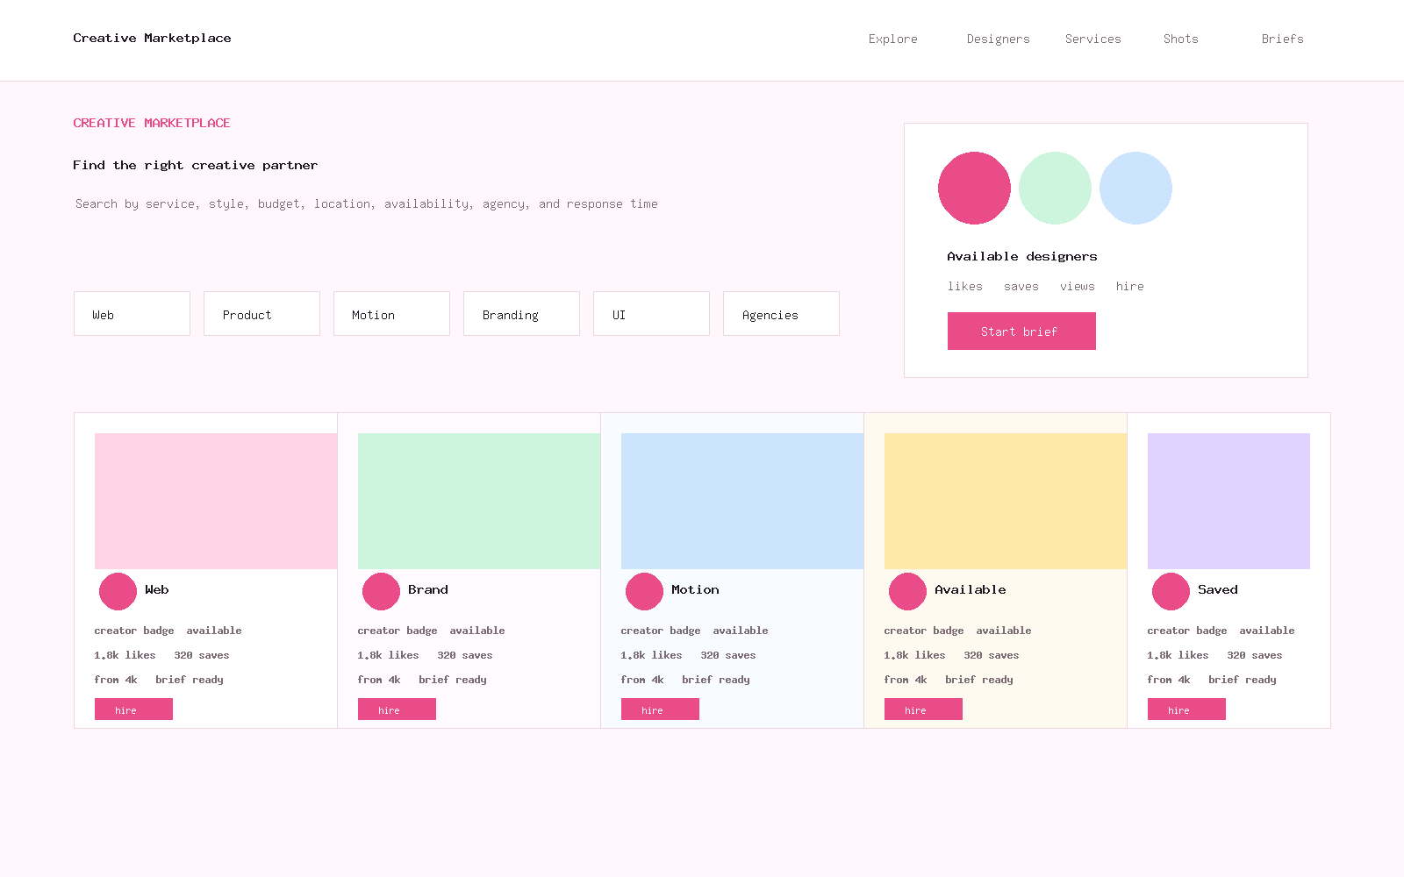Click the light blue designer avatar circle

(x=1135, y=188)
